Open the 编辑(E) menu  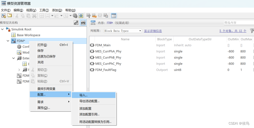pyautogui.click(x=18, y=10)
